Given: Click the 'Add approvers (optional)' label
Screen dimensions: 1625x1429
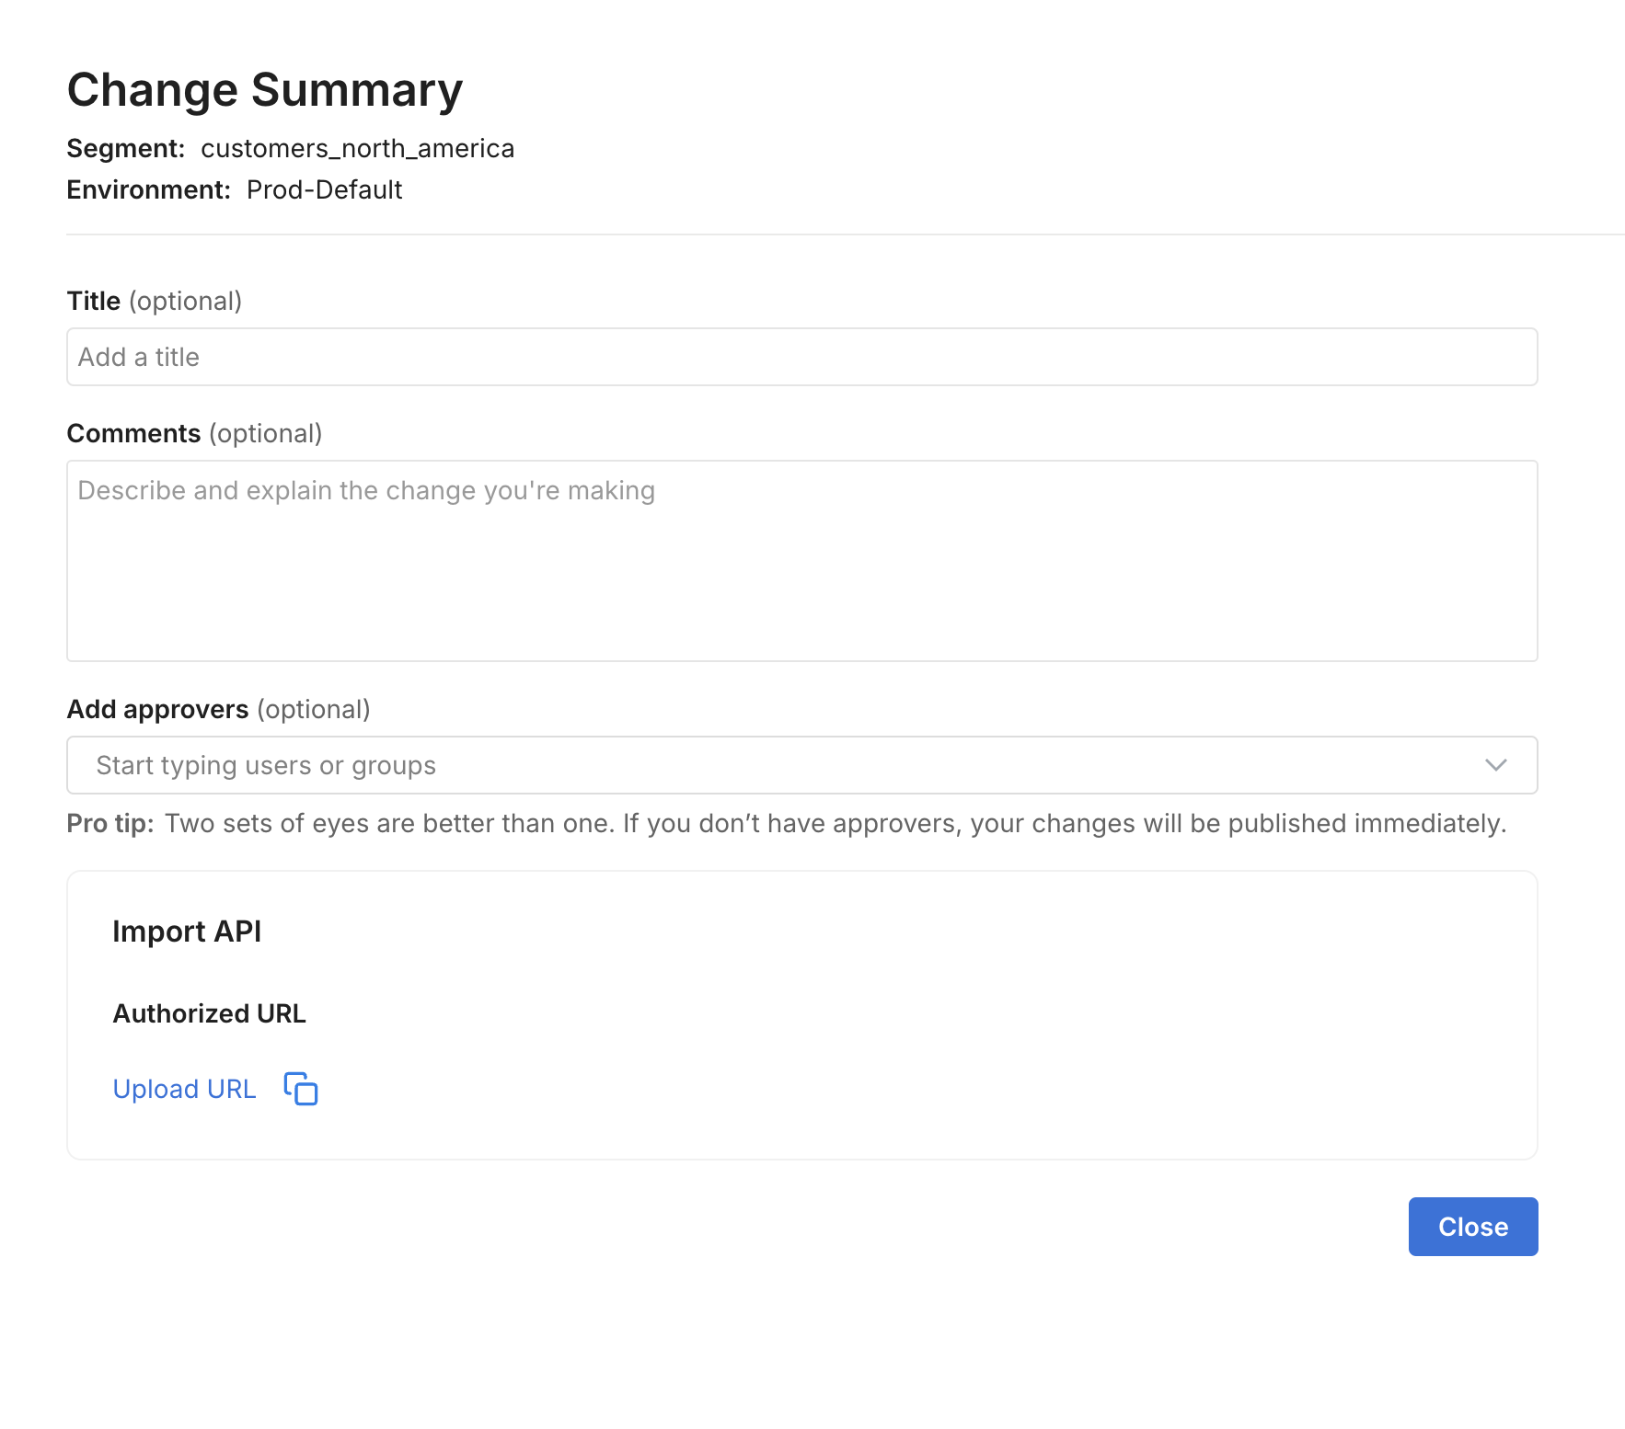Looking at the screenshot, I should (218, 710).
